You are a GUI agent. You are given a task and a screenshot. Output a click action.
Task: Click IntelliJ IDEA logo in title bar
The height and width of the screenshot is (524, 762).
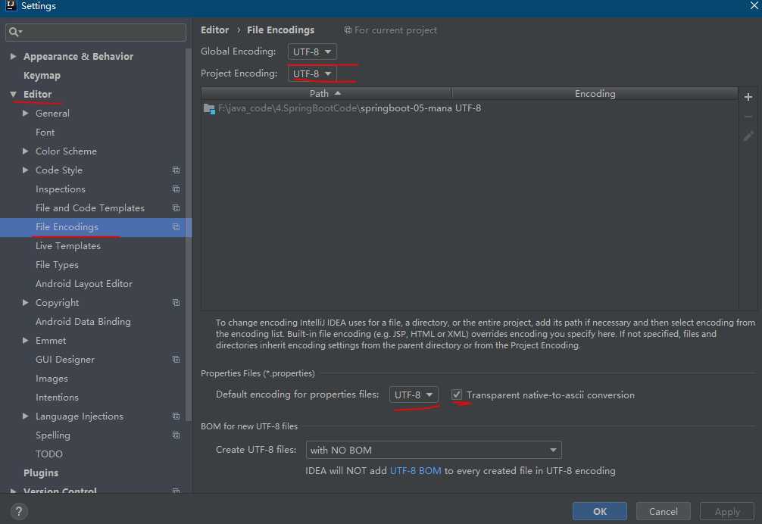click(x=10, y=5)
